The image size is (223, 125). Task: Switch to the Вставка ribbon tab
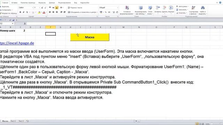[x=14, y=3]
